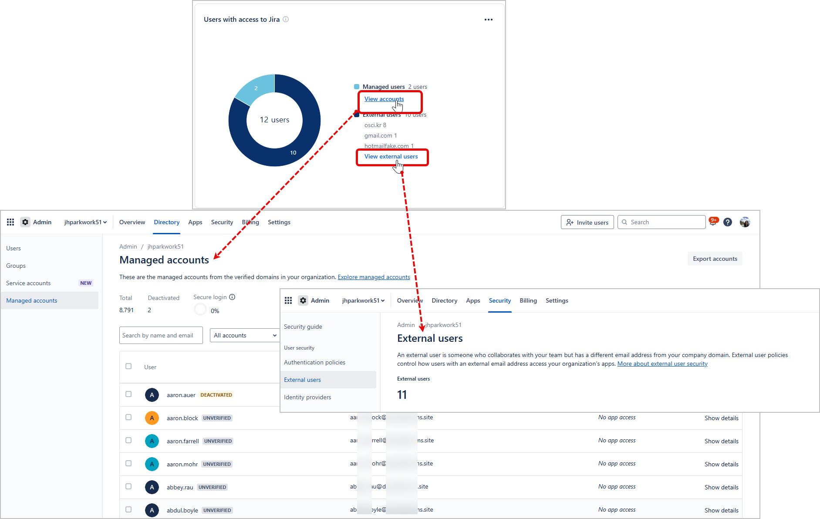
Task: Go to the Apps tab in the Managed accounts window
Action: 195,222
